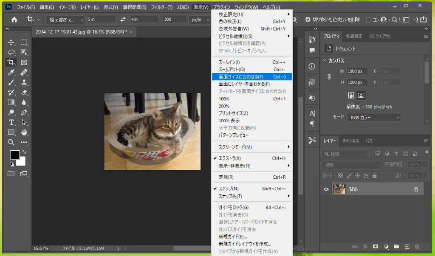Hide the 背景 layer with eye icon
Viewport: 435px width, 256px height.
326,189
